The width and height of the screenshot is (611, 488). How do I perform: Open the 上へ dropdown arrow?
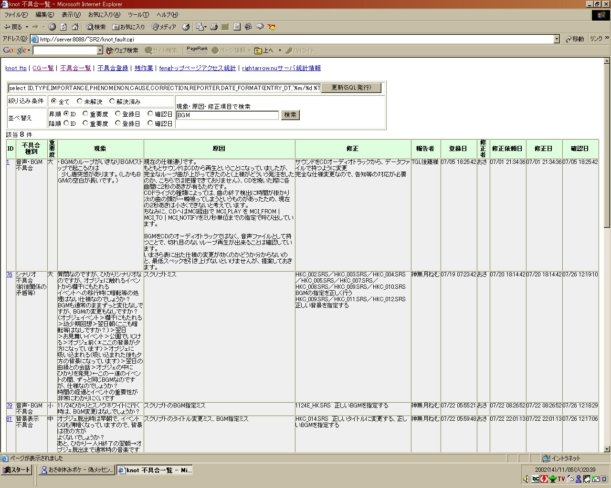coord(280,50)
